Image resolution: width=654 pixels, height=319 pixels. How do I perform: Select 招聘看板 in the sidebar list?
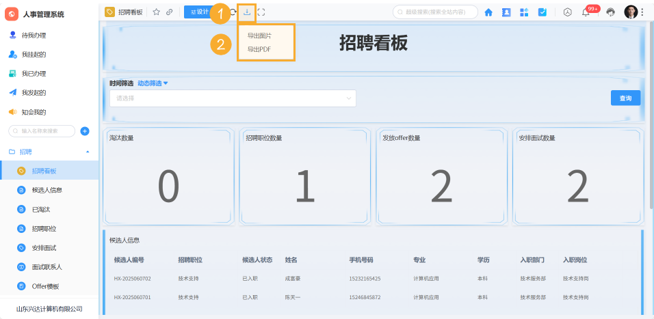(x=49, y=171)
